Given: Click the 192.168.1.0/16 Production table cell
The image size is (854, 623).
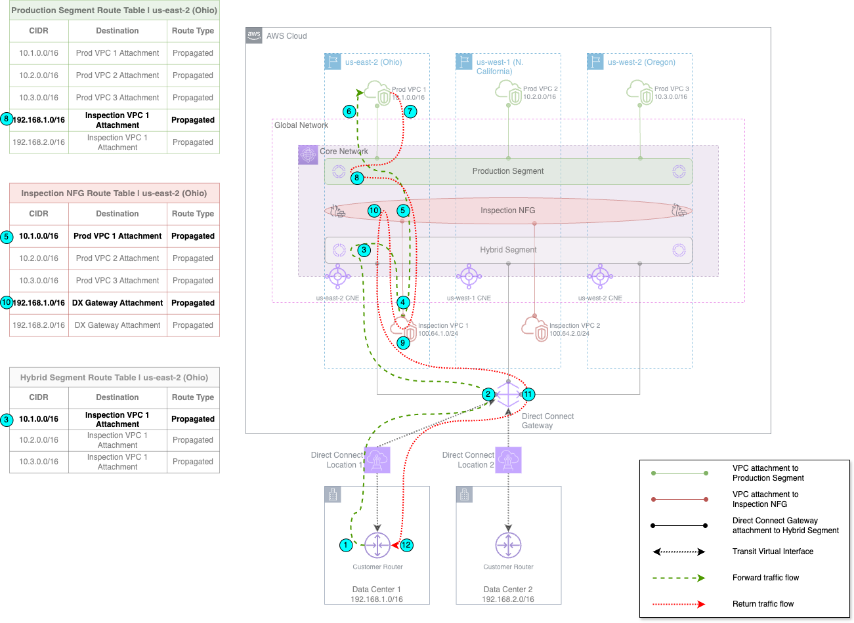Looking at the screenshot, I should (x=39, y=120).
